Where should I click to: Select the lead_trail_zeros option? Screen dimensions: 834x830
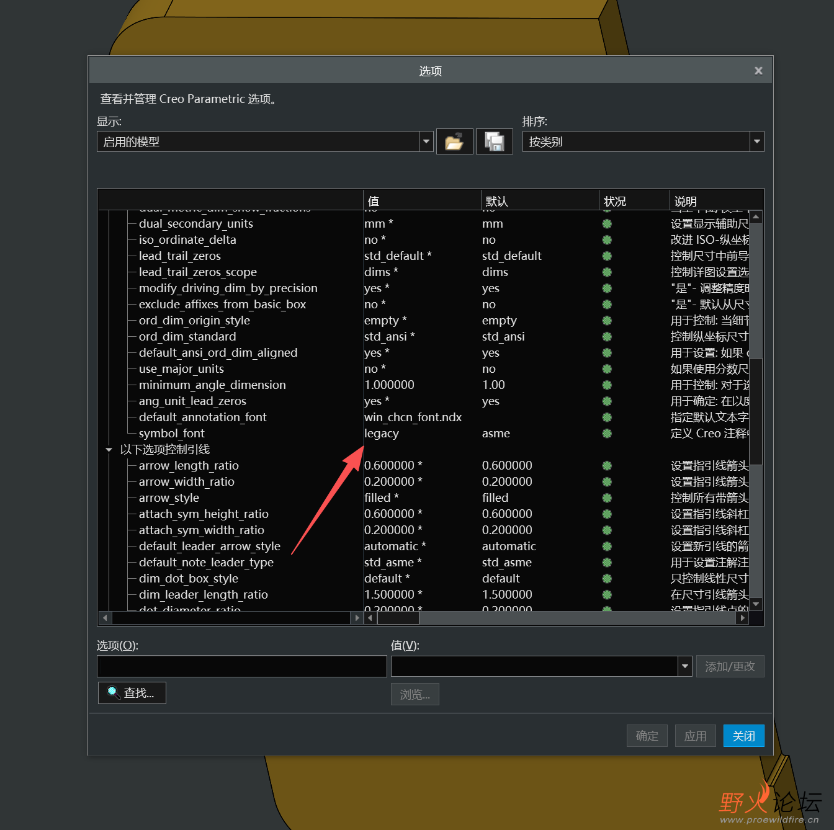(x=180, y=256)
